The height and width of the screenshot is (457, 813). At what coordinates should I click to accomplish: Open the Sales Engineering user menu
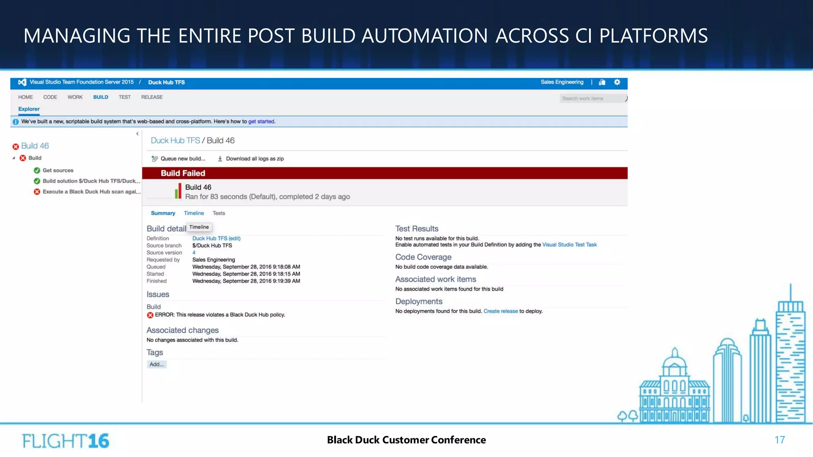point(562,82)
